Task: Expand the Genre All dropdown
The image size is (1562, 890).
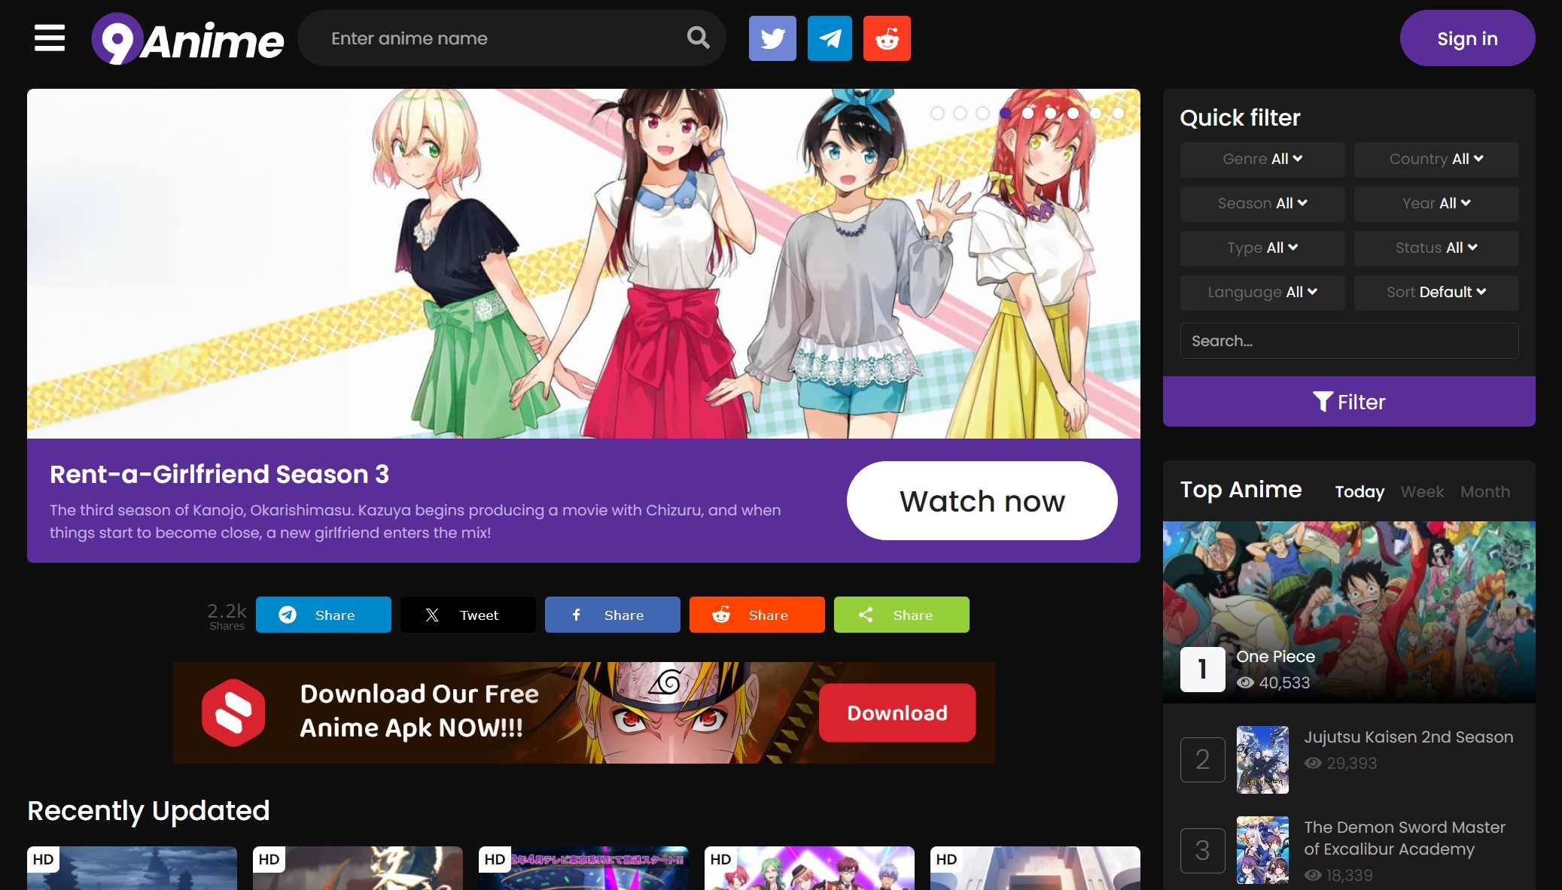Action: point(1261,159)
